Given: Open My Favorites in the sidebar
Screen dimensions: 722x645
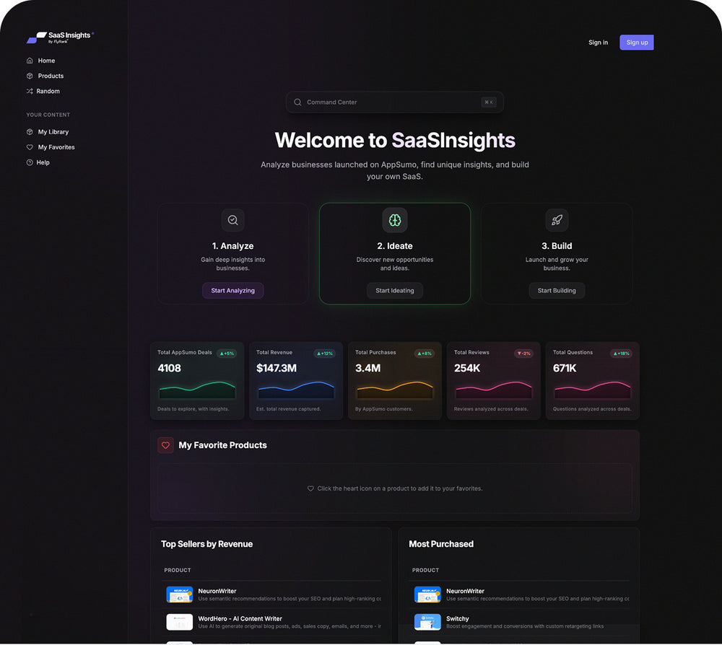Looking at the screenshot, I should point(56,147).
